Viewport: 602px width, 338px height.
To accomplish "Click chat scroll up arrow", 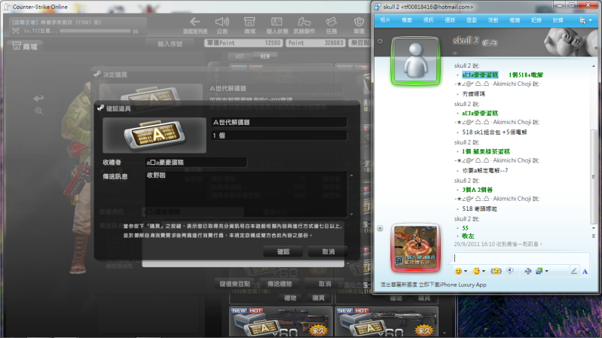I will coord(594,66).
